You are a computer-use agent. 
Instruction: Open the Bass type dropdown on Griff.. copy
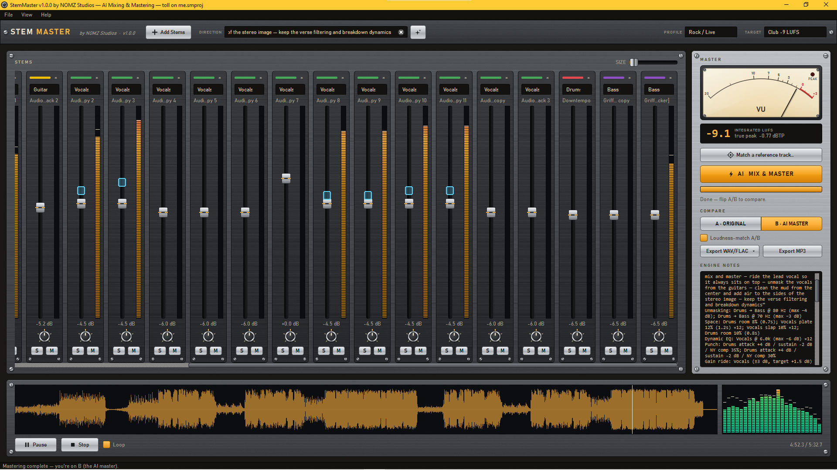click(x=618, y=90)
